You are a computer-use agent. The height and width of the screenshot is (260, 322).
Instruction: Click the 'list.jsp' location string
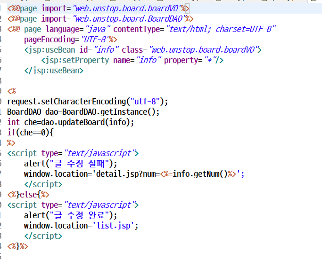click(114, 226)
